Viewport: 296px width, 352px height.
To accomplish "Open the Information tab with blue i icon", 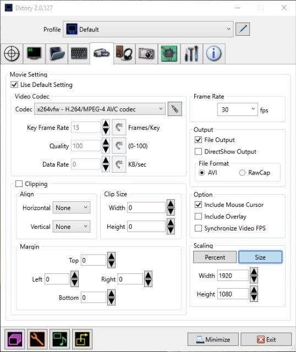I will tap(214, 54).
